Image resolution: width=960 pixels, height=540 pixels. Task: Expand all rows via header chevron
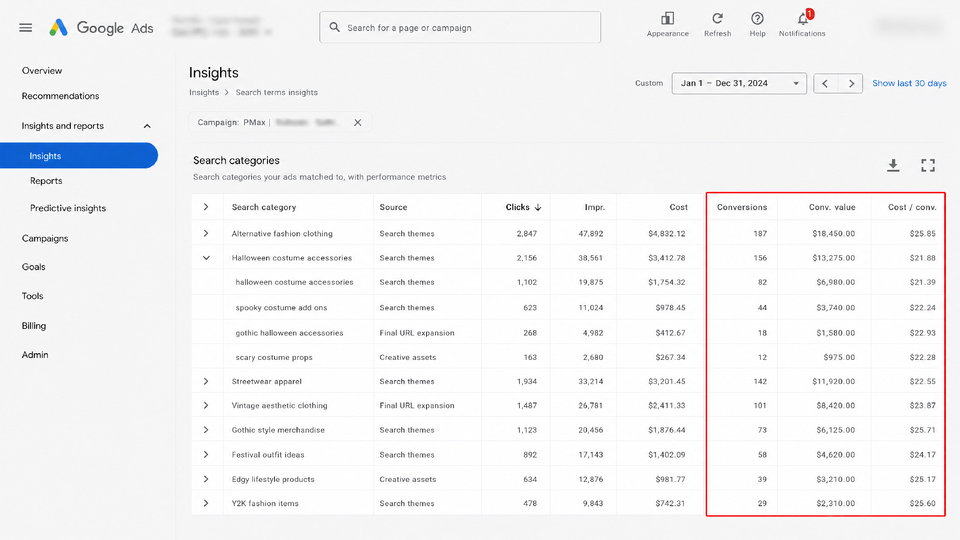(x=206, y=207)
